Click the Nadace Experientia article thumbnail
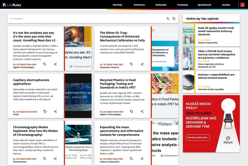This screenshot has width=248, height=166. pyautogui.click(x=188, y=35)
